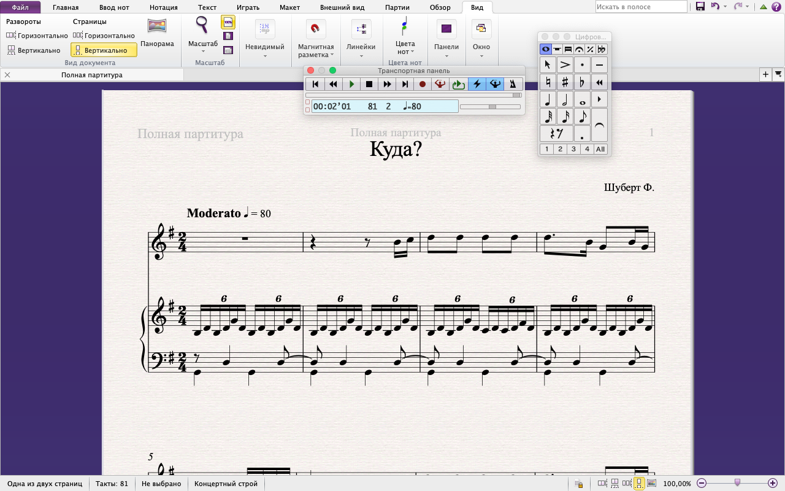Viewport: 785px width, 491px height.
Task: Switch to the Обзор tab
Action: point(440,7)
